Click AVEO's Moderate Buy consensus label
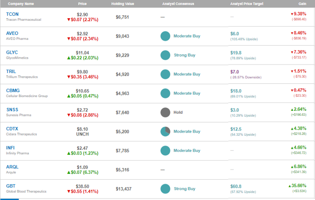The height and width of the screenshot is (200, 315). (187, 36)
